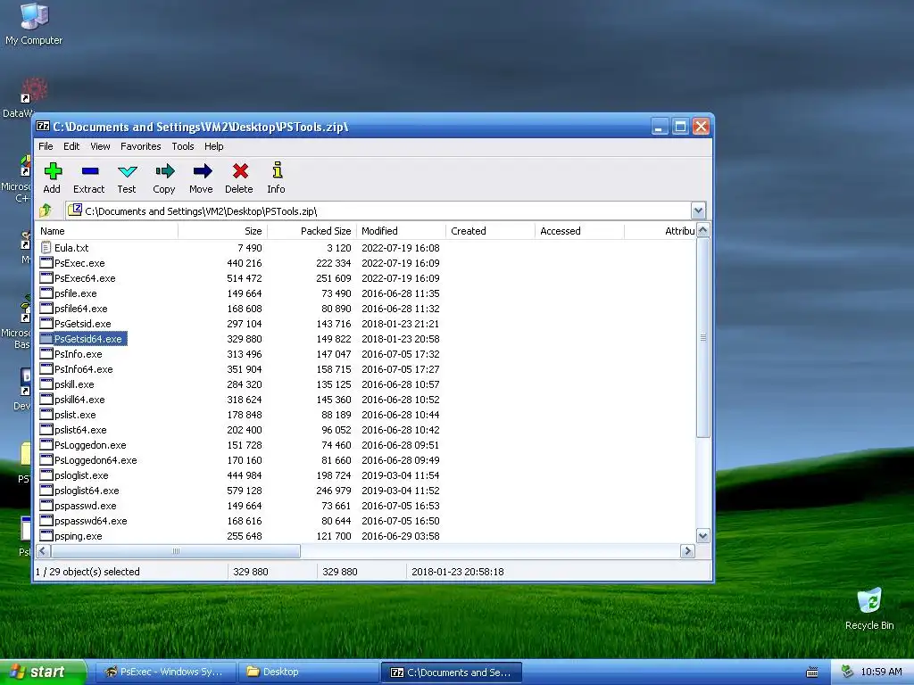
Task: Click the horizontal scrollbar right arrow
Action: click(x=688, y=550)
